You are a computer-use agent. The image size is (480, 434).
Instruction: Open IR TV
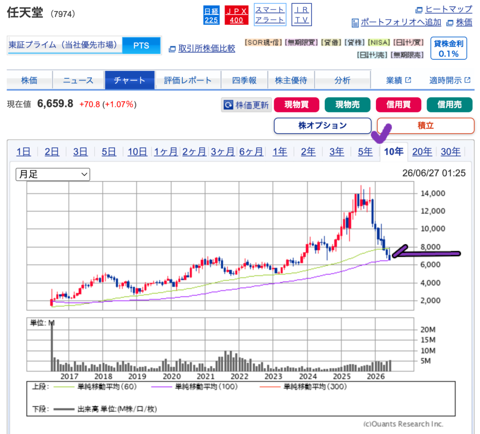[x=301, y=15]
